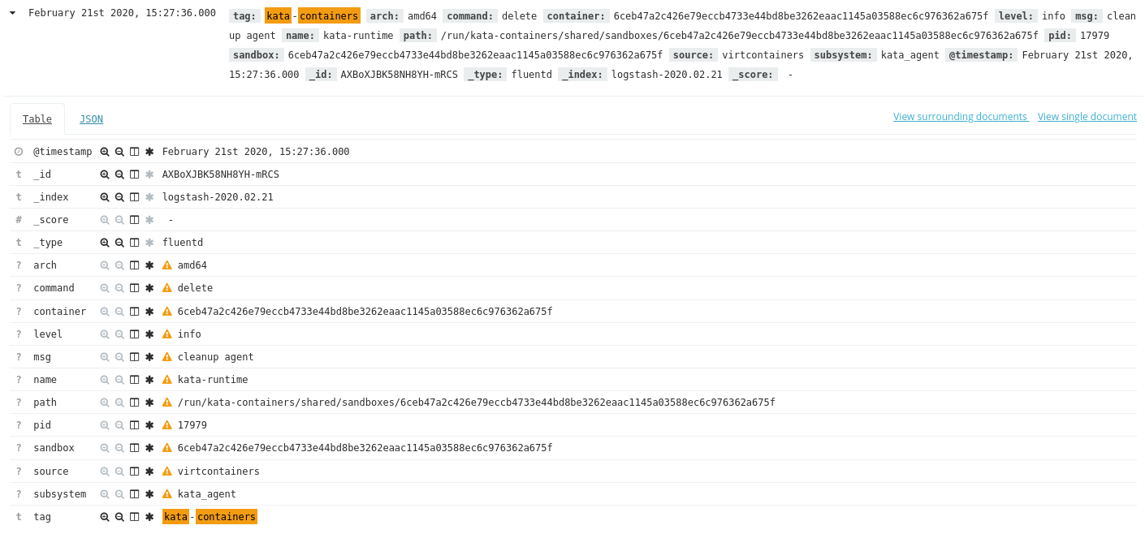
Task: Toggle _index column in table
Action: (135, 197)
